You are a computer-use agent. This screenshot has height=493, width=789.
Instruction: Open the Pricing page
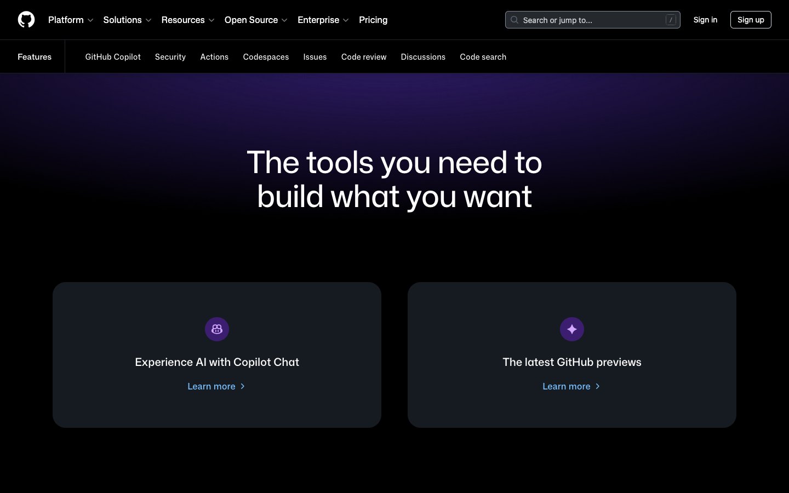(x=373, y=20)
